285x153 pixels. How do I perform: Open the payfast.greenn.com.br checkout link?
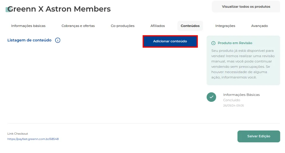[x=33, y=139]
